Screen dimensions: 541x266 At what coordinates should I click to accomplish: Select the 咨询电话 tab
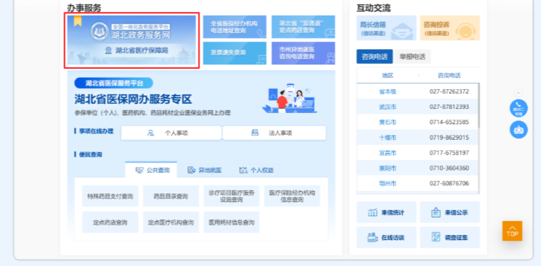[x=374, y=57]
